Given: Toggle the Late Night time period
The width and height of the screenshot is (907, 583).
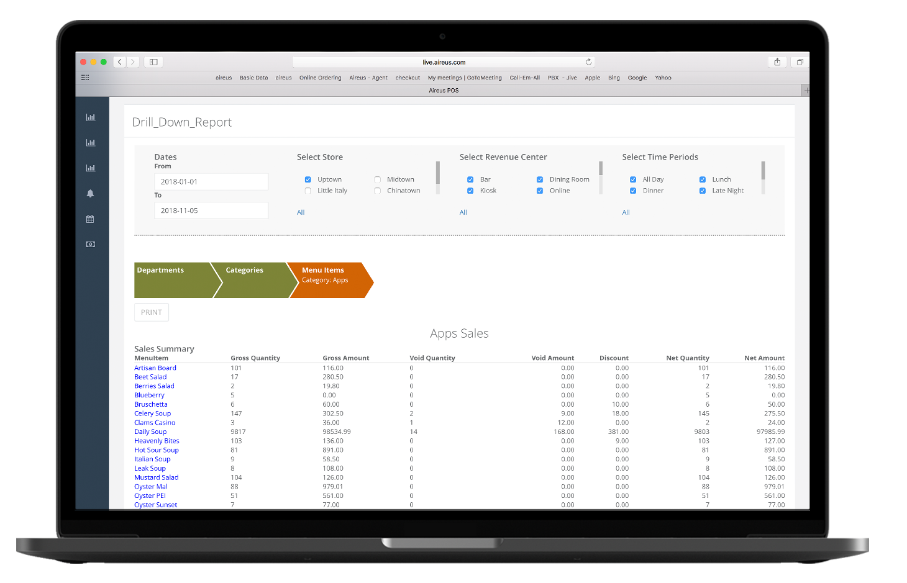Looking at the screenshot, I should tap(703, 191).
